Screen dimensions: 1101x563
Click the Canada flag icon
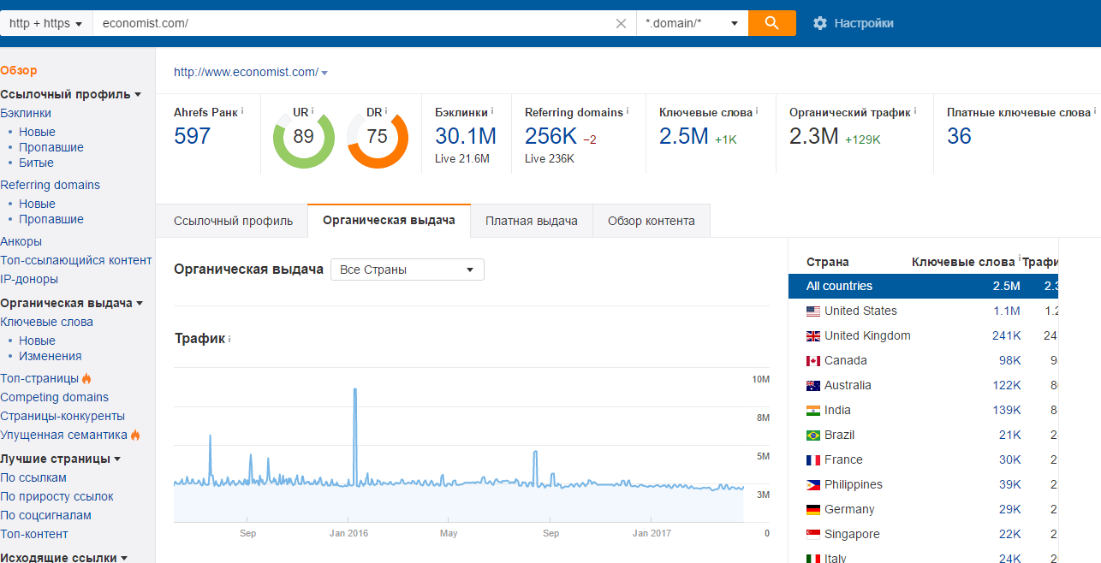tap(813, 361)
